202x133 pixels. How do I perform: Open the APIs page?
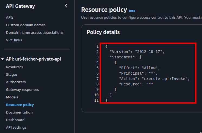pos(10,18)
